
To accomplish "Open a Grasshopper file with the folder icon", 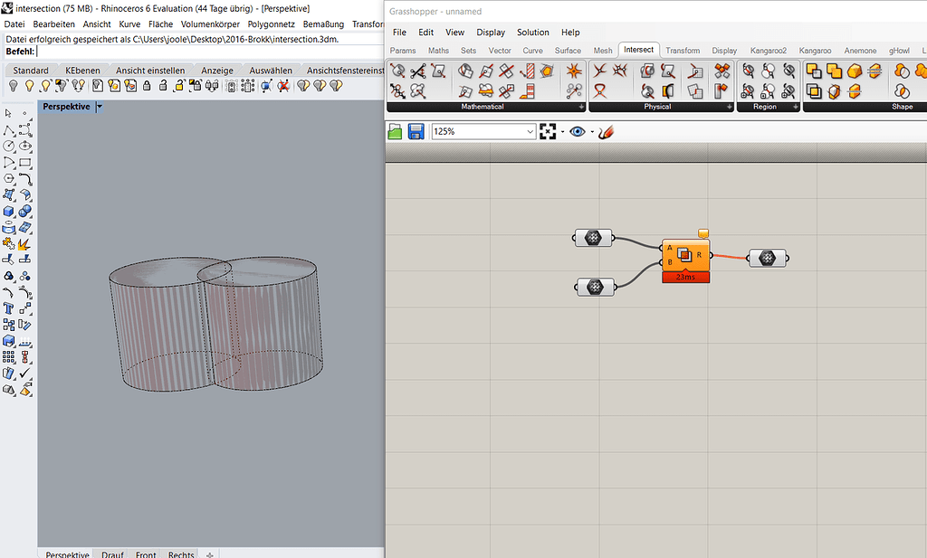I will [395, 131].
